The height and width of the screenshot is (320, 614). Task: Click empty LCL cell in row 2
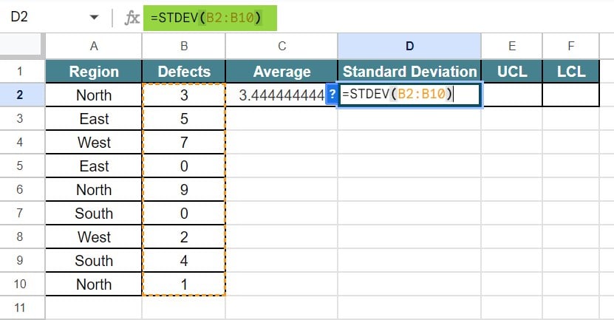point(571,95)
